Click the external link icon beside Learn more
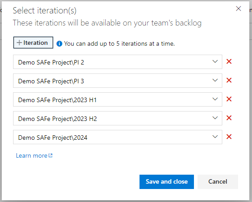 click(x=50, y=155)
